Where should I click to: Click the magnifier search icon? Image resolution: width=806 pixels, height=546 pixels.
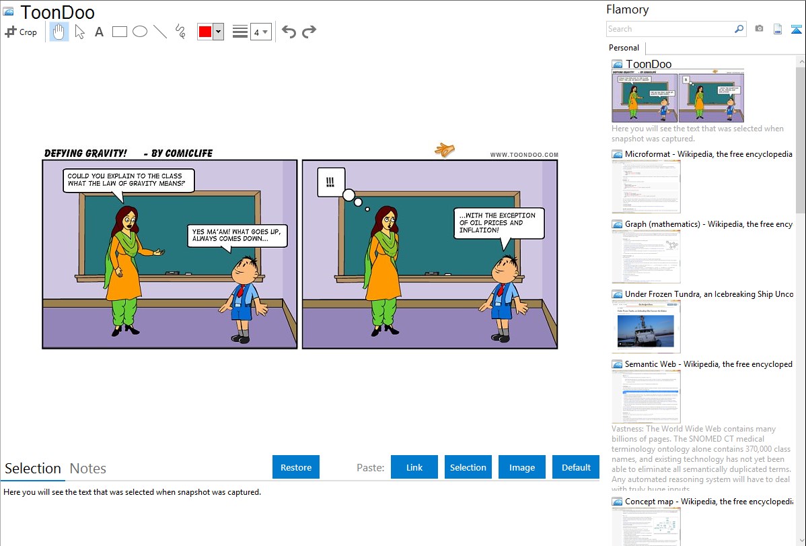click(x=739, y=29)
